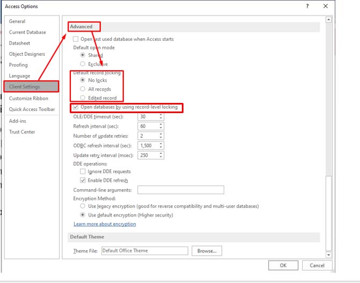Open the General options category
Viewport: 360px width, 283px height.
coord(17,21)
